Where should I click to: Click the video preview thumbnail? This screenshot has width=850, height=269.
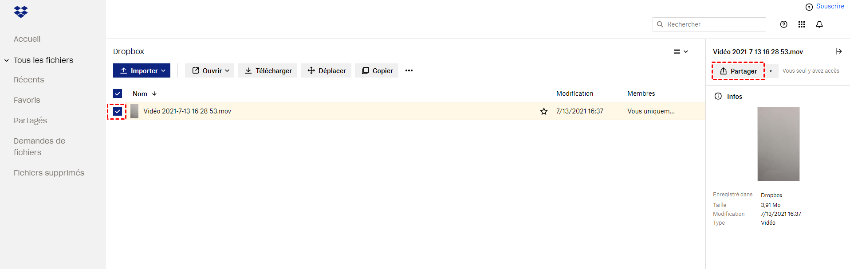[778, 144]
